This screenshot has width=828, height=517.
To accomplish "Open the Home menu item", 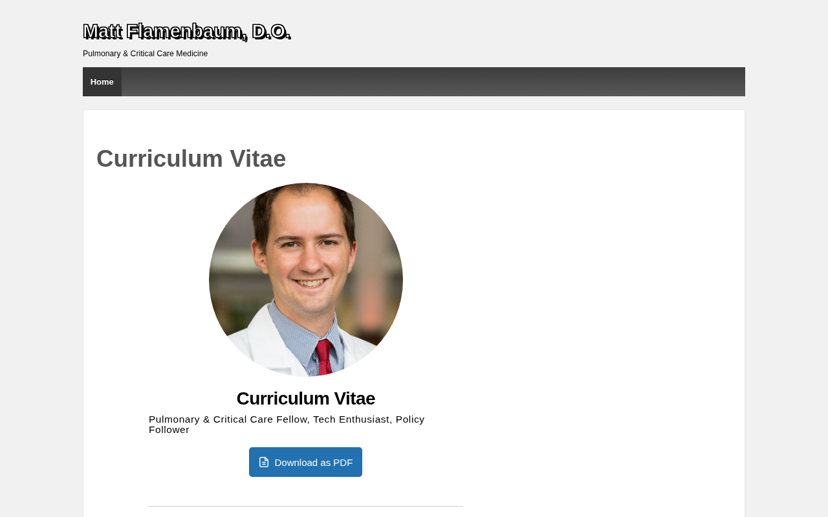I will 102,82.
